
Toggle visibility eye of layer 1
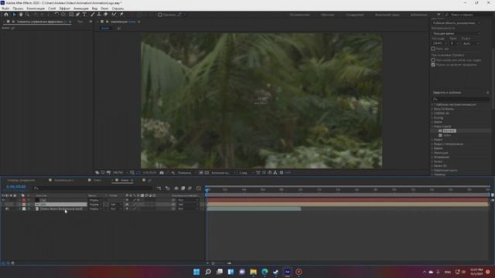pyautogui.click(x=3, y=200)
